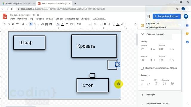191x107 pixels.
Task: Open the image insert dropdown arrow
Action: pyautogui.click(x=53, y=24)
